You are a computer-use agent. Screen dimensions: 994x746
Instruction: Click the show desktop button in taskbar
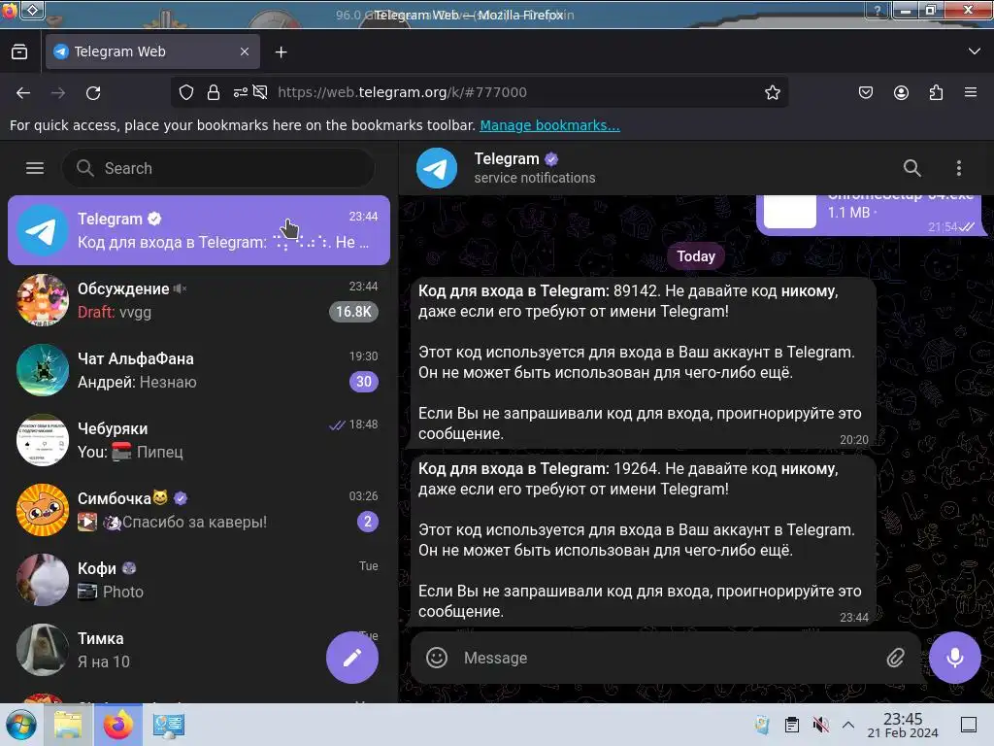coord(969,725)
